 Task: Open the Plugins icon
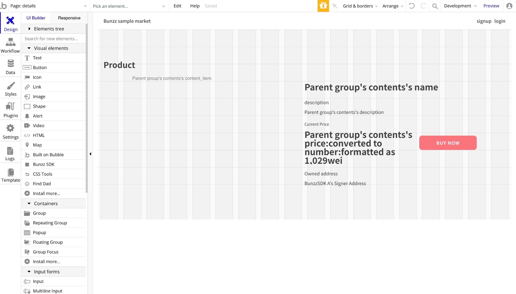(x=10, y=106)
